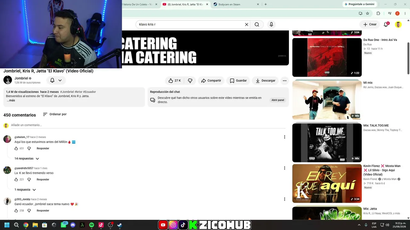Open options menu for @yandridtv5057 comment
Screen dimensions: 410x230
pyautogui.click(x=284, y=168)
